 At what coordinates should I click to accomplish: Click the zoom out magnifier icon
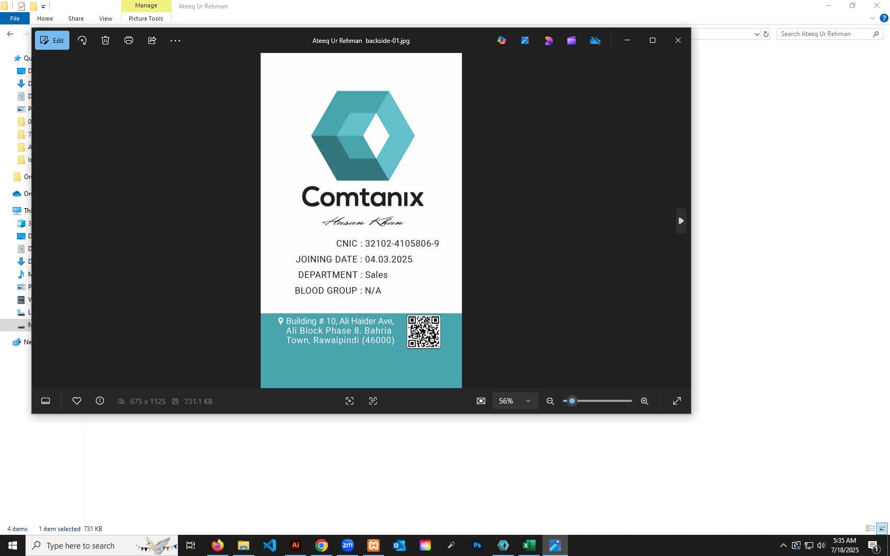550,401
